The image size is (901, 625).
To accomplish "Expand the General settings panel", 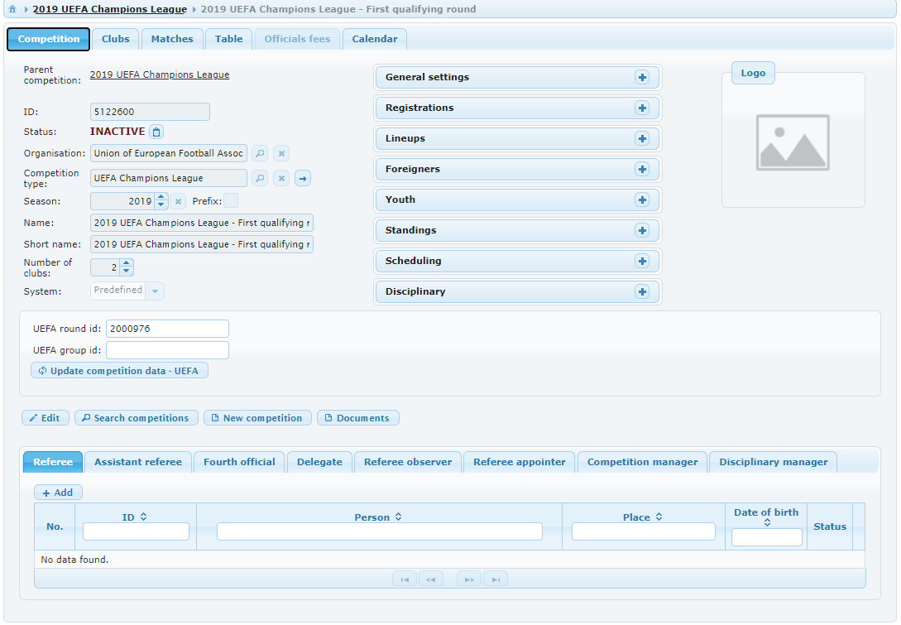I will (x=641, y=77).
